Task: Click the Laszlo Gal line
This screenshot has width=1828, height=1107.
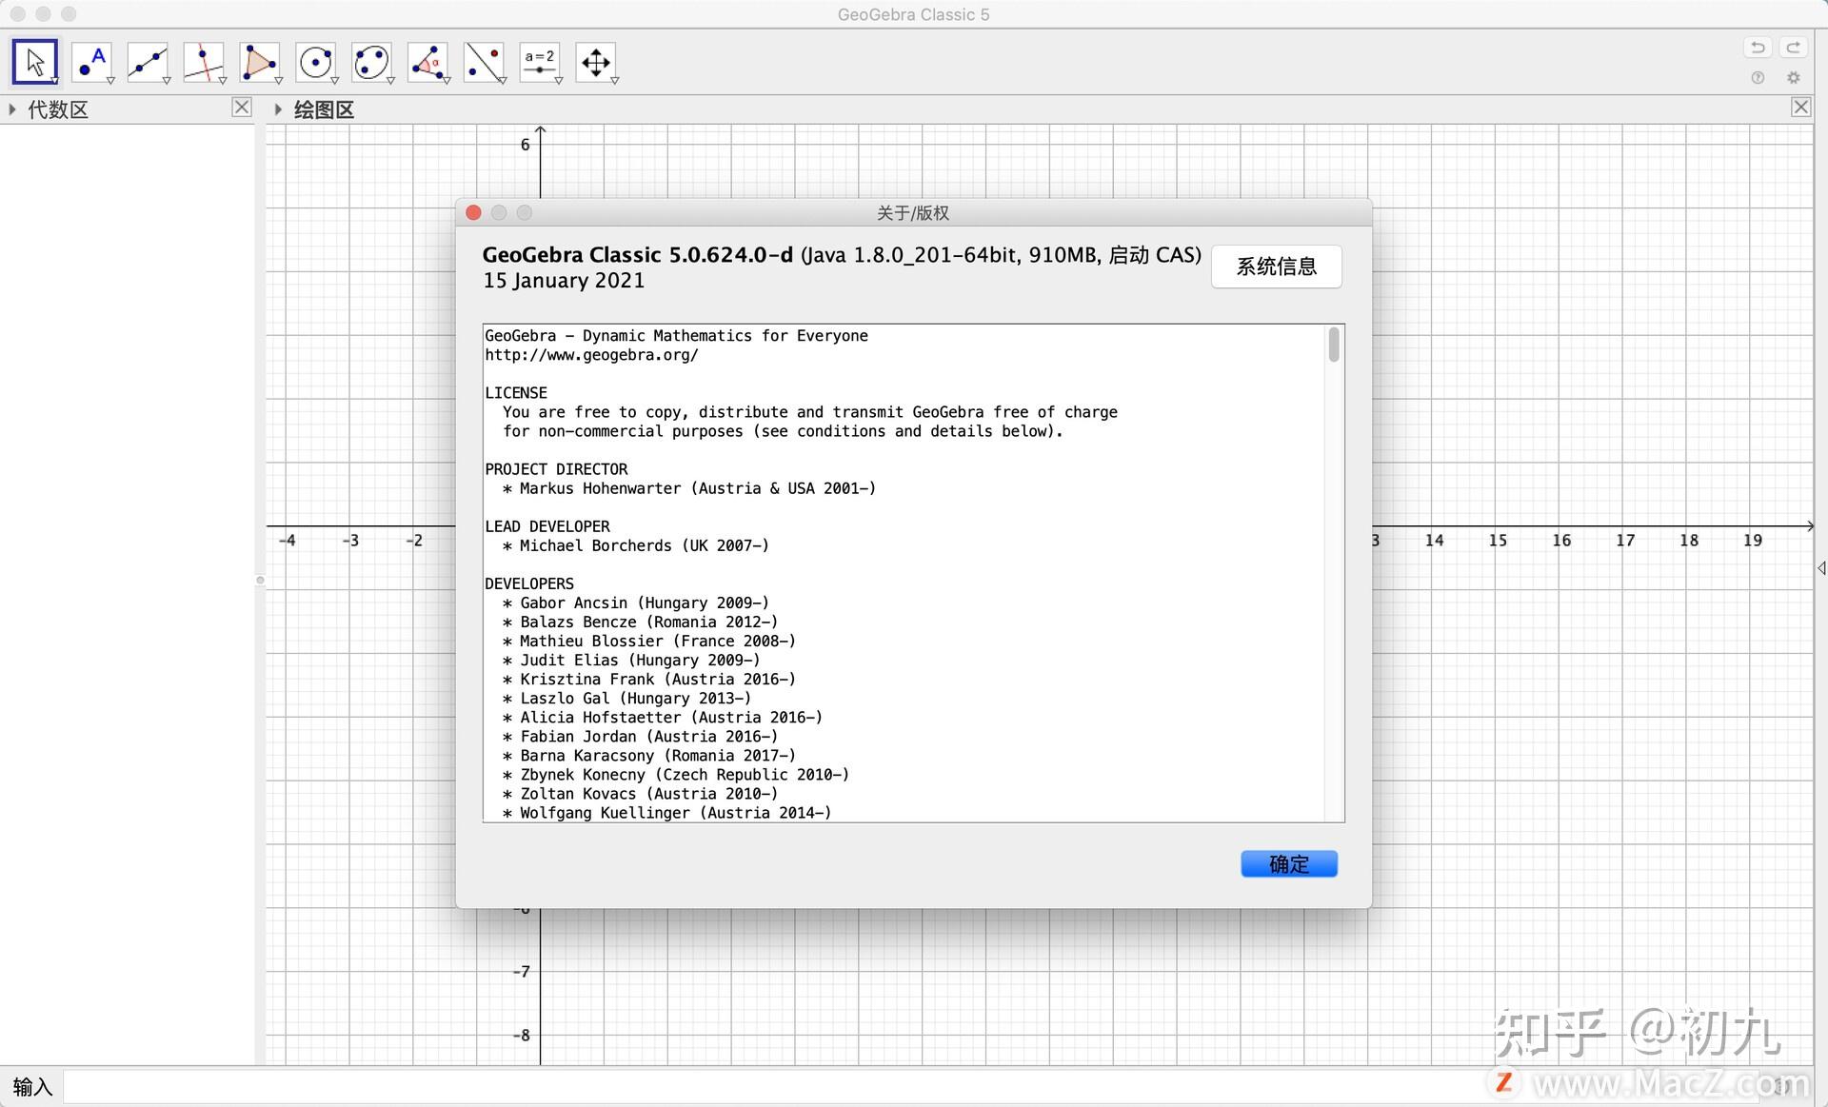Action: coord(626,698)
